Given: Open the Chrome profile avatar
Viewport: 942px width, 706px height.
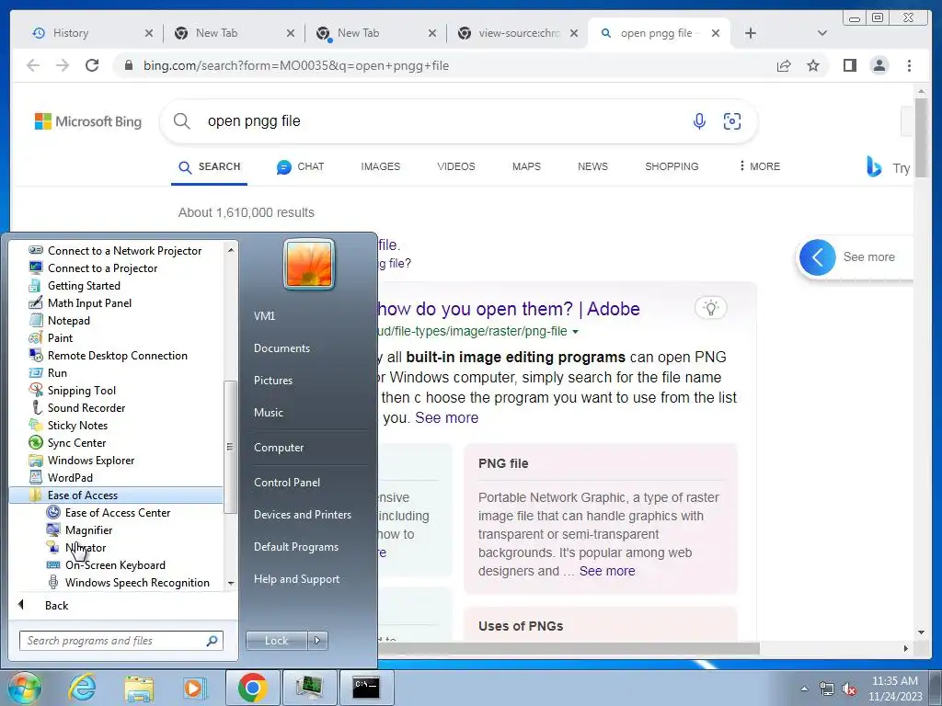Looking at the screenshot, I should click(x=879, y=65).
